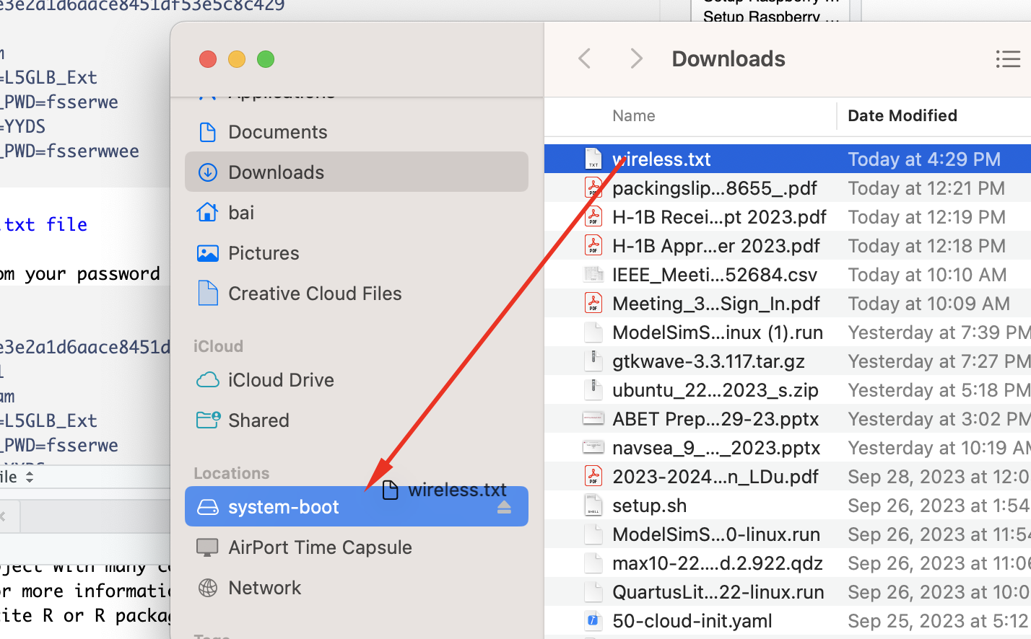Image resolution: width=1031 pixels, height=639 pixels.
Task: Click the bai home folder icon
Action: point(208,213)
